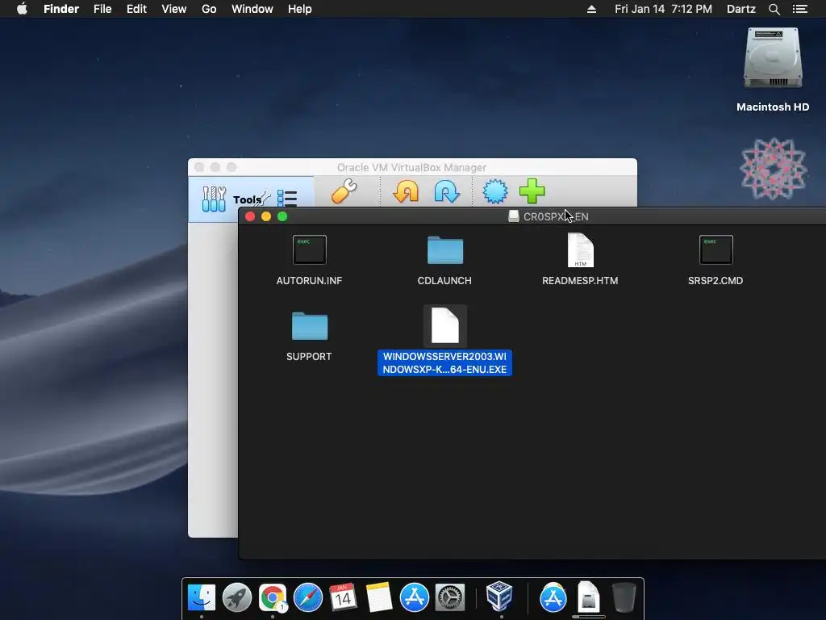Click the AUTORUN.INF file name label

tap(309, 280)
